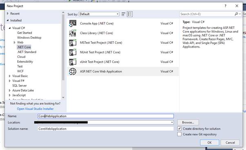Screen dimensions: 246x150
Task: Expand the JavaScript node
Action: click(x=9, y=95)
